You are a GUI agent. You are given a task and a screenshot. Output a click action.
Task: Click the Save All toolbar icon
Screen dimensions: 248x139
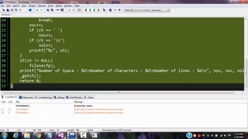click(x=16, y=10)
